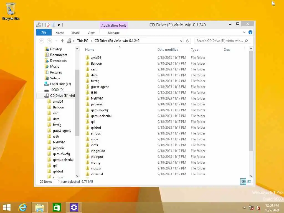The width and height of the screenshot is (284, 213).
Task: Expand the ribbon with the chevron
Action: click(244, 32)
